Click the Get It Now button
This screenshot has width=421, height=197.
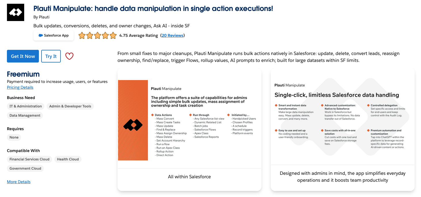click(23, 56)
